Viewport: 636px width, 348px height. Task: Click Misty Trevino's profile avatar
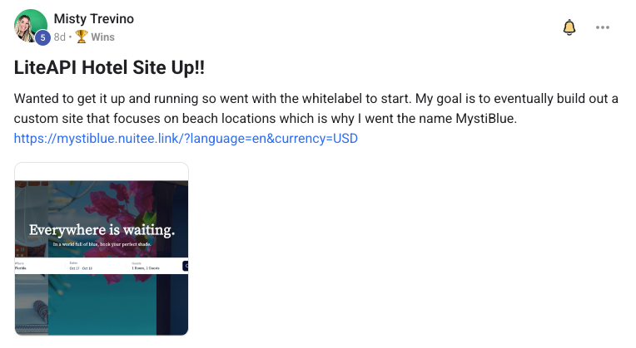[x=30, y=26]
